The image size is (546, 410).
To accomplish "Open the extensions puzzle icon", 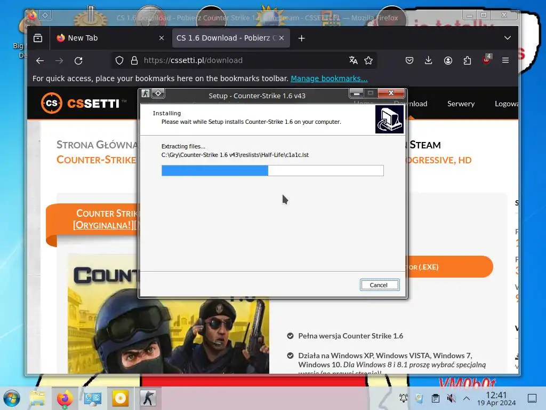I will 467,60.
